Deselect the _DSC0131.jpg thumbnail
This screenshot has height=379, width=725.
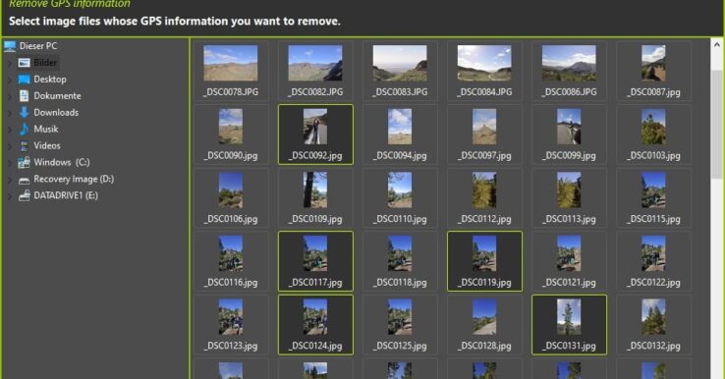569,324
